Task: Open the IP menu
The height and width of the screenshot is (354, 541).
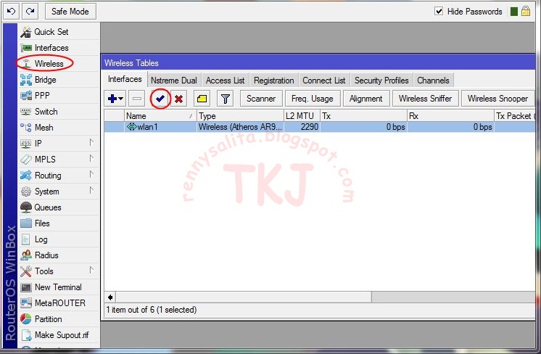Action: click(x=59, y=143)
